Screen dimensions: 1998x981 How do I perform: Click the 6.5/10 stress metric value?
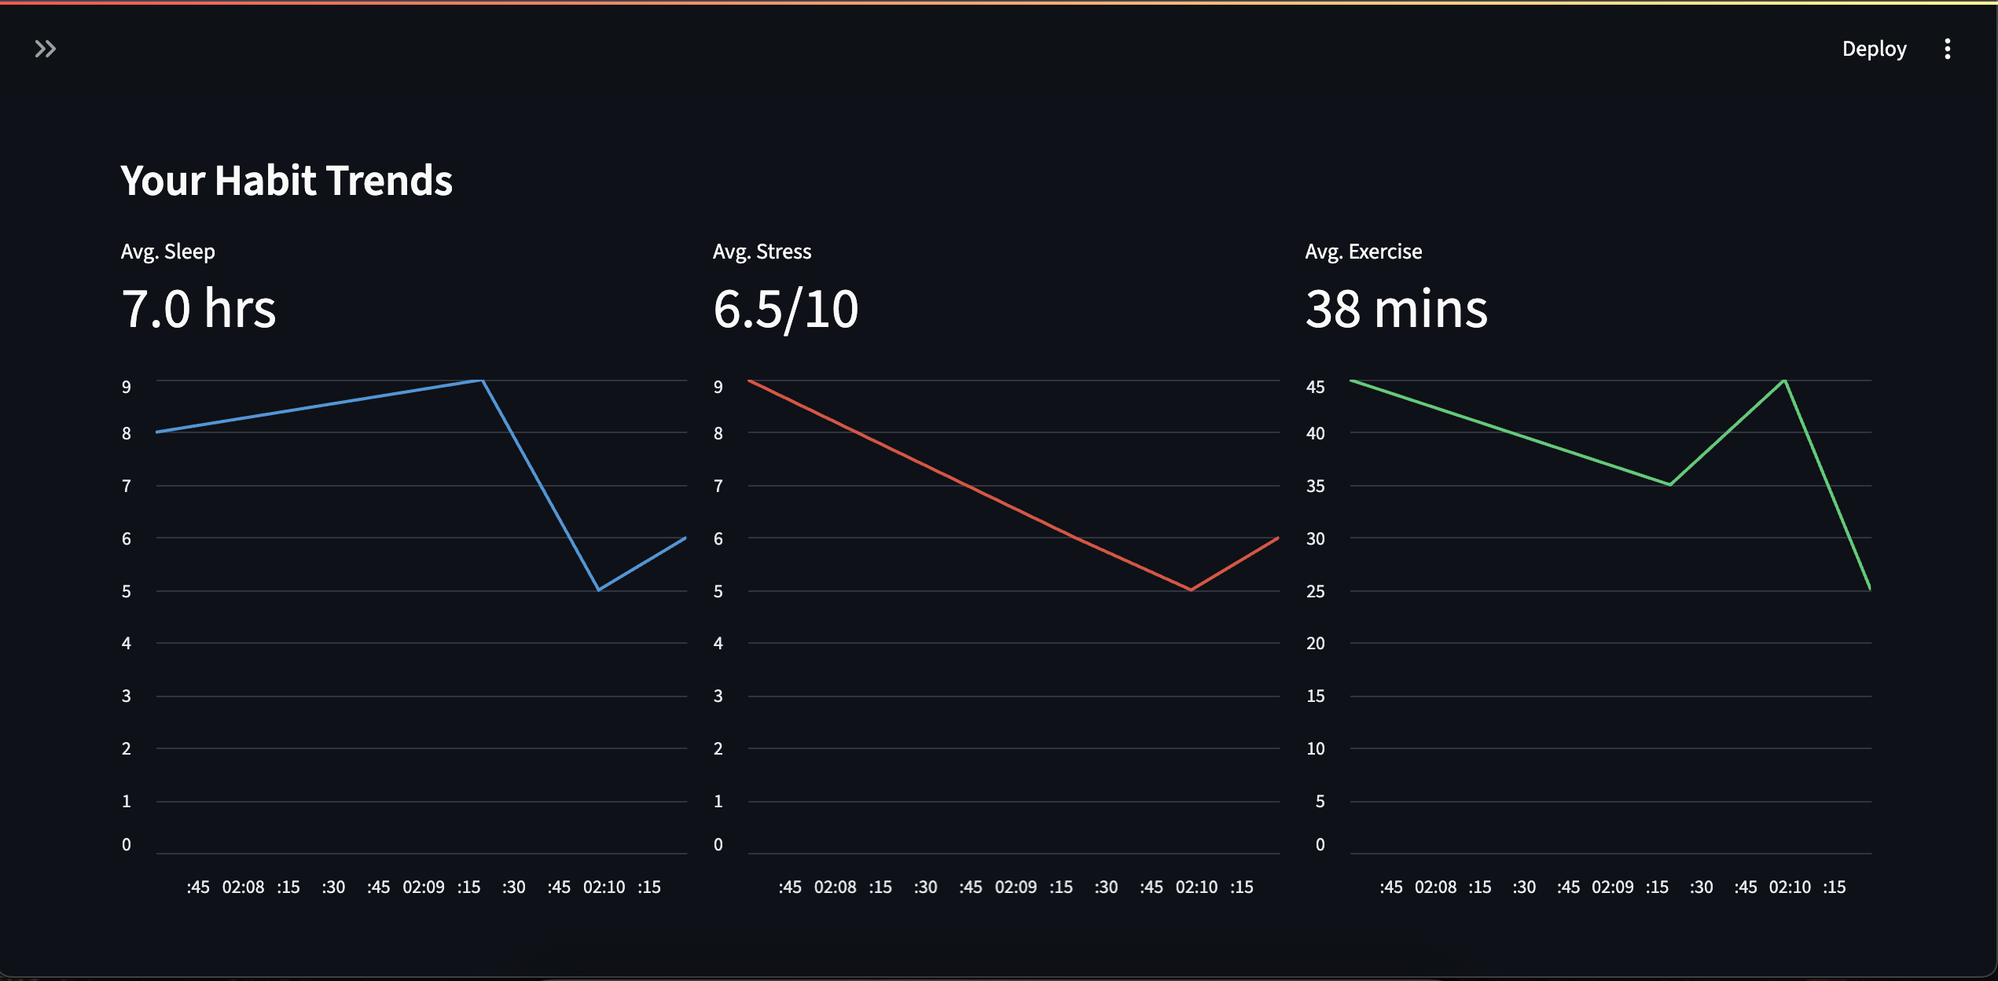click(x=785, y=308)
